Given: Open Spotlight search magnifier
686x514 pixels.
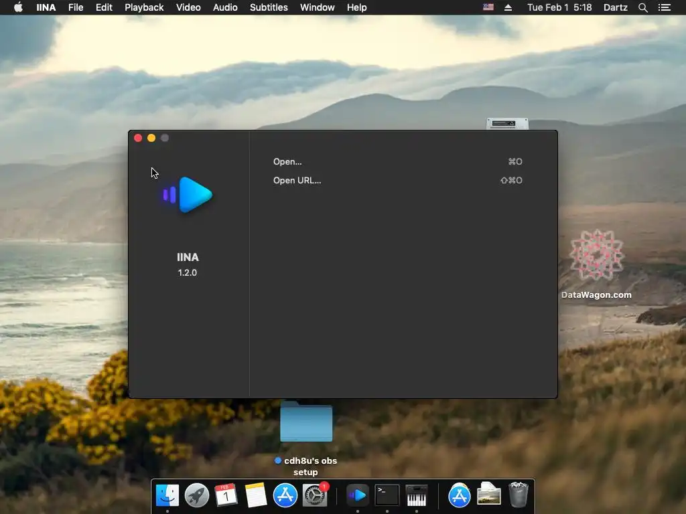Looking at the screenshot, I should [x=642, y=7].
